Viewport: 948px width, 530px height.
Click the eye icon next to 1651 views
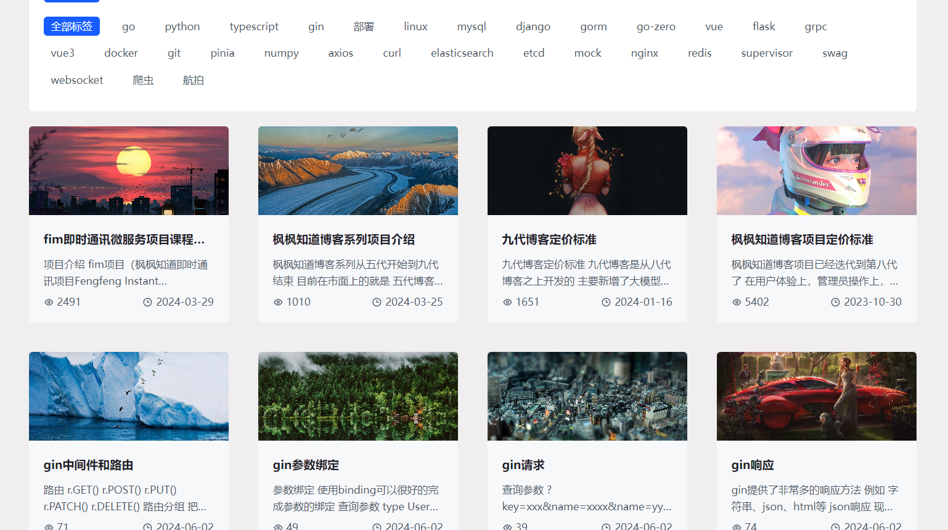(507, 302)
